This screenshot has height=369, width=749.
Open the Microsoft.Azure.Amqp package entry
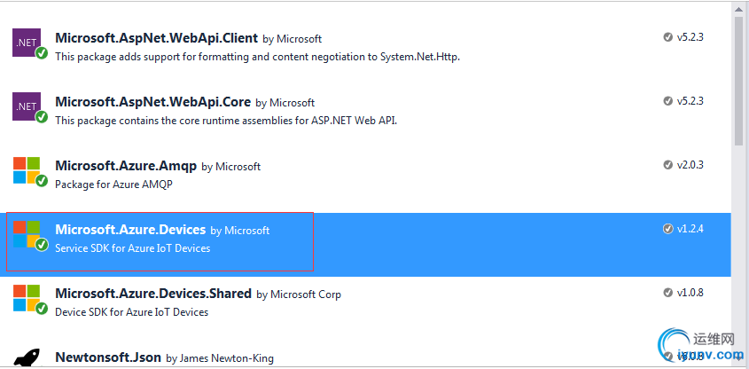(x=128, y=166)
